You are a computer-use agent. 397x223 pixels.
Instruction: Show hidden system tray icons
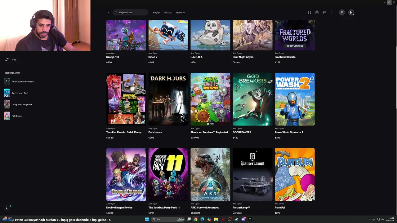[368, 219]
